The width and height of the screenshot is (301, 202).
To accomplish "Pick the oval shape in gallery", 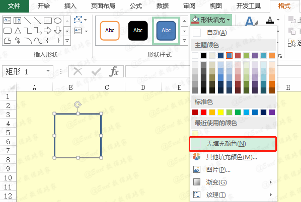I will (57, 20).
